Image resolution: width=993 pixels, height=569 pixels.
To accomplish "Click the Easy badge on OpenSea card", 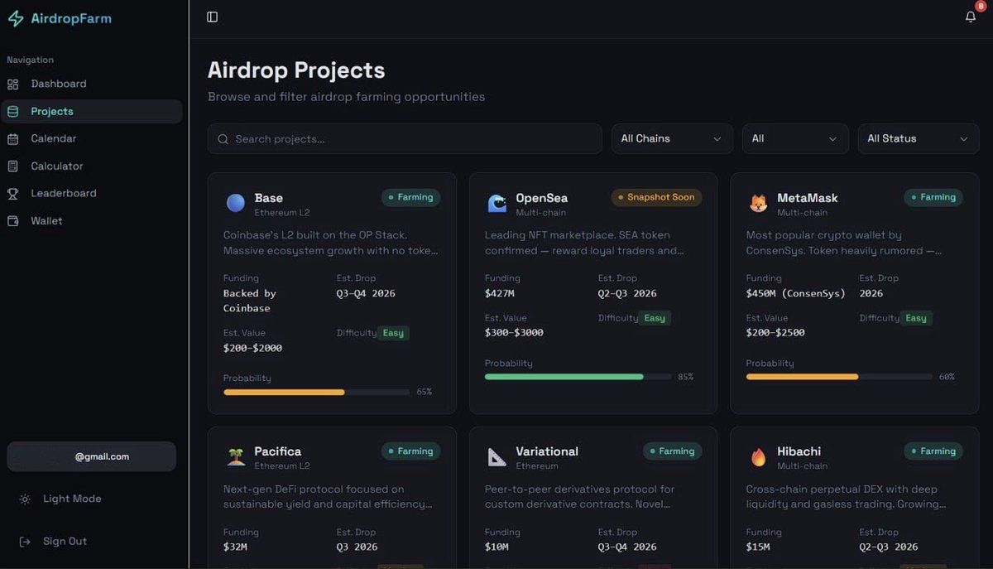I will [655, 318].
